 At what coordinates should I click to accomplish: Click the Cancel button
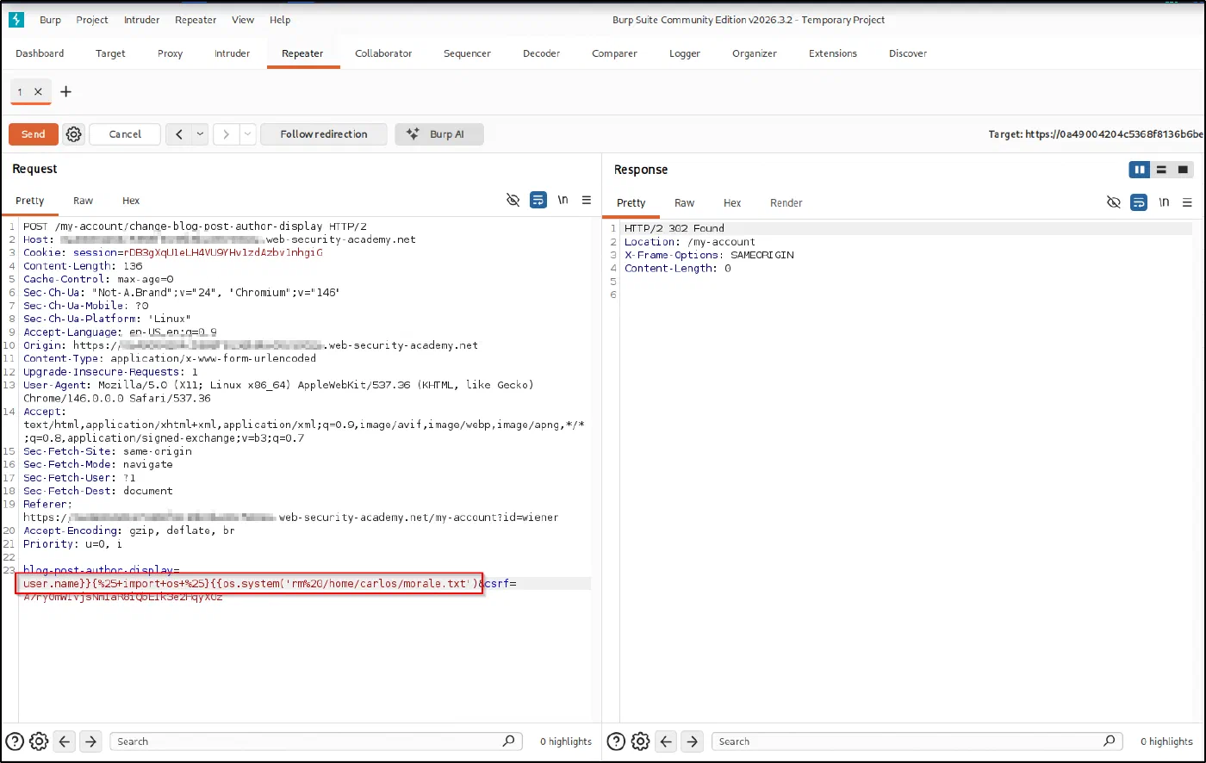click(125, 134)
